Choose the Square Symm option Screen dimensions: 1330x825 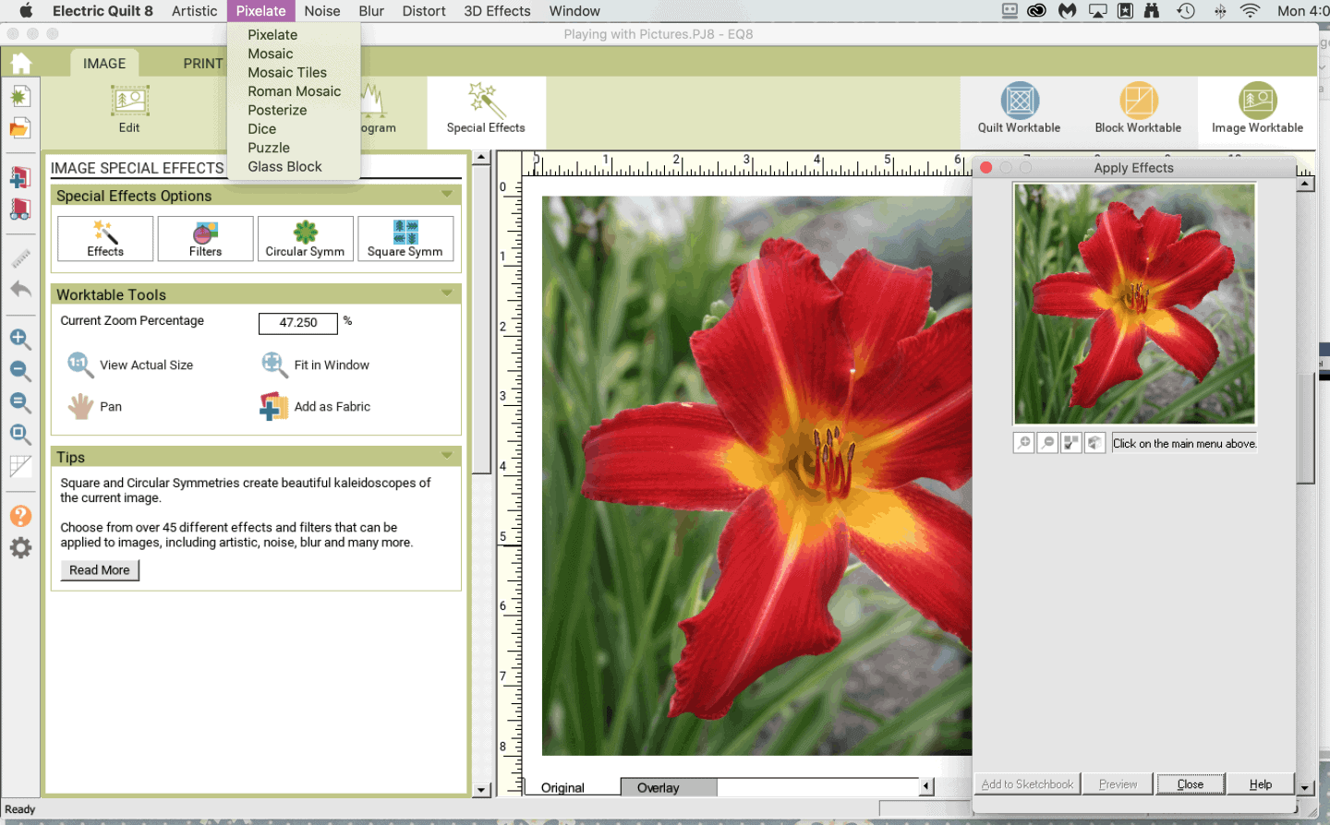[405, 239]
